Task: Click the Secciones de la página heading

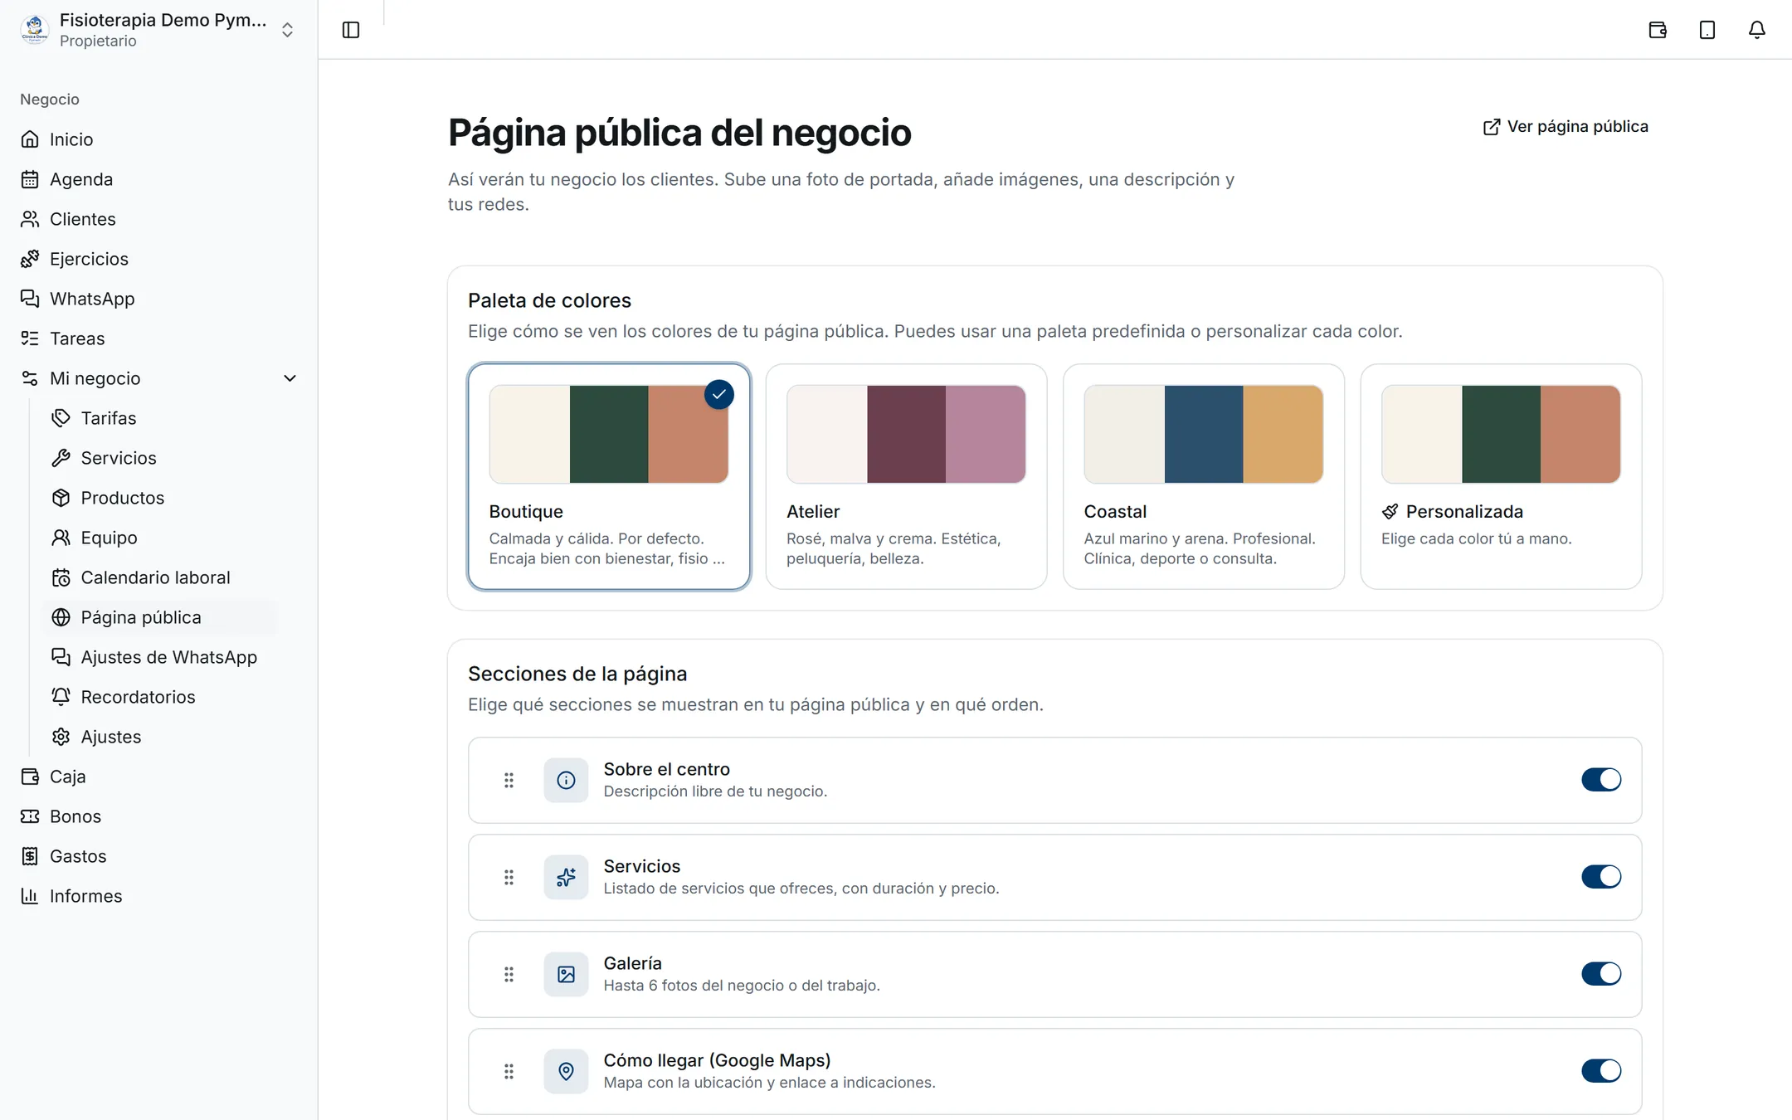Action: click(x=577, y=674)
